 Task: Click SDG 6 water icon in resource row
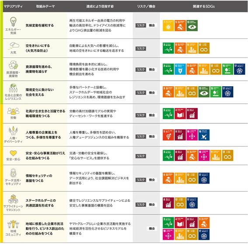pyautogui.click(x=180, y=69)
